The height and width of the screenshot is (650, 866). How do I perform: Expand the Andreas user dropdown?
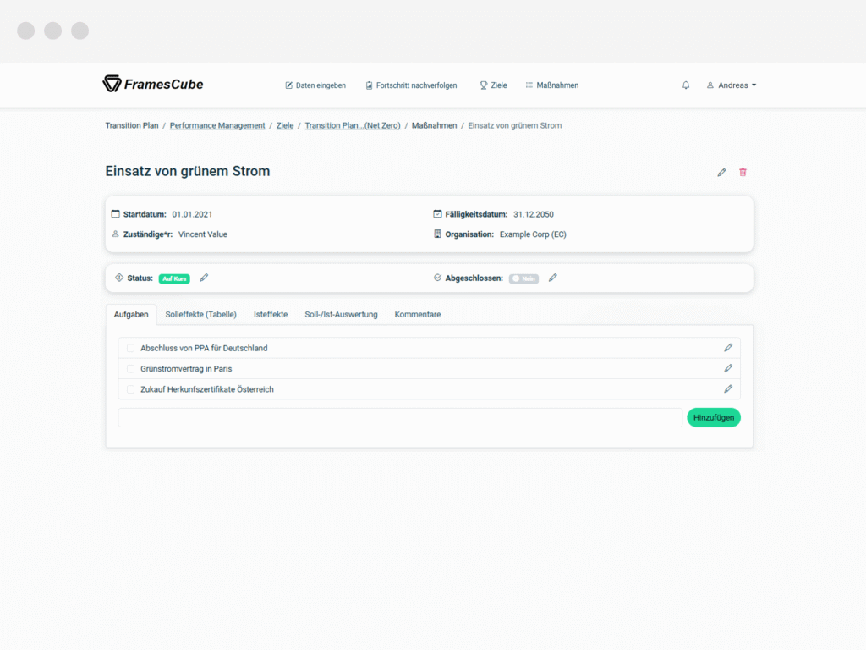(x=732, y=85)
